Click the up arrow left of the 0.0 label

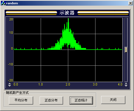tap(9, 84)
